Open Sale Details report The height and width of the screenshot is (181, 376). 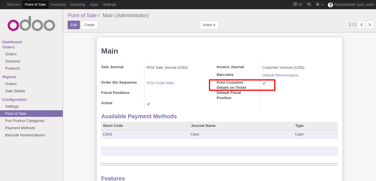[15, 91]
